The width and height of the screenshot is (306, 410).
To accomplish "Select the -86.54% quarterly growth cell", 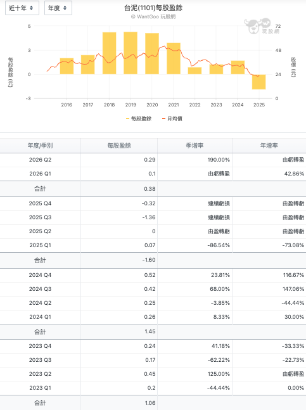I will click(x=219, y=245).
